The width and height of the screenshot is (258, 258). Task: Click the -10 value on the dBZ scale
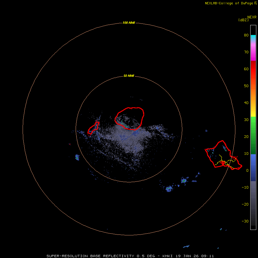coord(245,187)
